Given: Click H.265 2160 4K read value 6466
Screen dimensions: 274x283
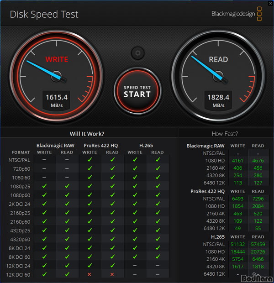Looking at the screenshot, I should point(258,259).
